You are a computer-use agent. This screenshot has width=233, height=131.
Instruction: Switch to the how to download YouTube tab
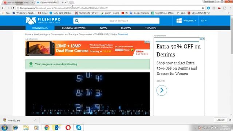18,3
